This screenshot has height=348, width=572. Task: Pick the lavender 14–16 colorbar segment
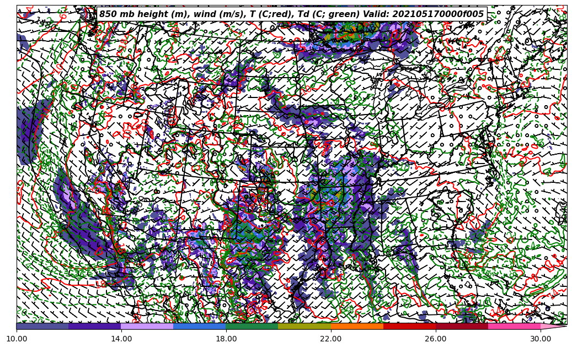(x=147, y=326)
